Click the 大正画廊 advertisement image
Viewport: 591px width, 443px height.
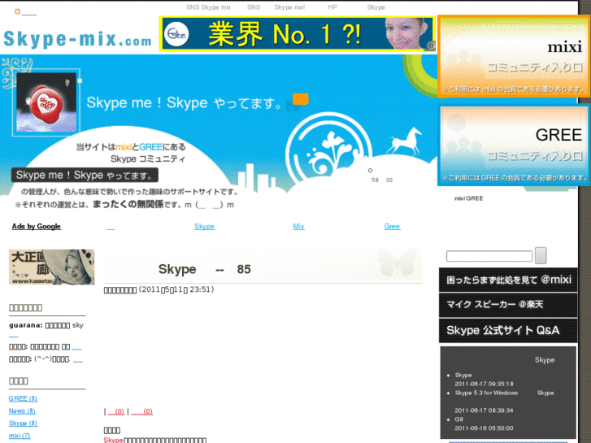point(52,267)
